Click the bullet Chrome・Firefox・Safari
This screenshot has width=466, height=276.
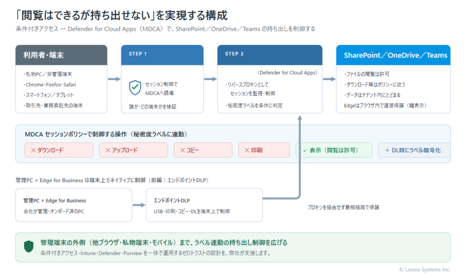[50, 84]
